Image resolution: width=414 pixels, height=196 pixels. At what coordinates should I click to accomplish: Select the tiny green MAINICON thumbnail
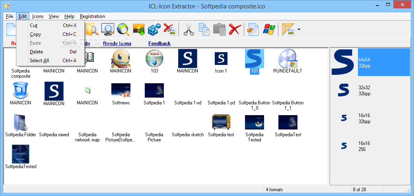(x=87, y=90)
